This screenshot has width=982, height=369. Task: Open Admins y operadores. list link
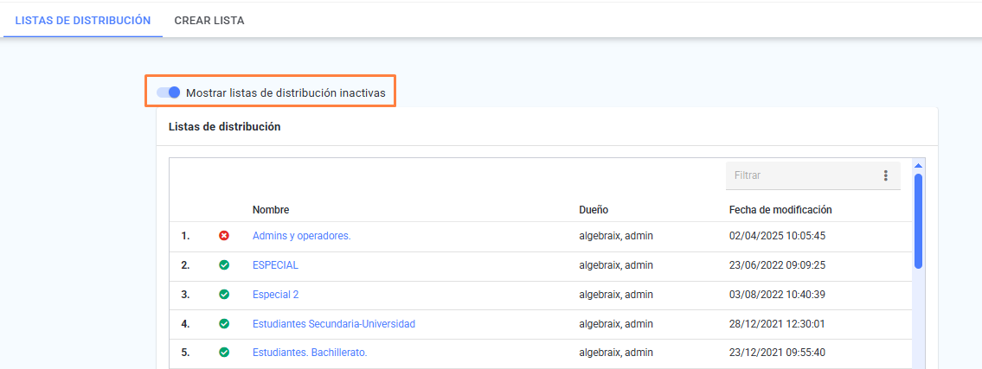pos(301,236)
